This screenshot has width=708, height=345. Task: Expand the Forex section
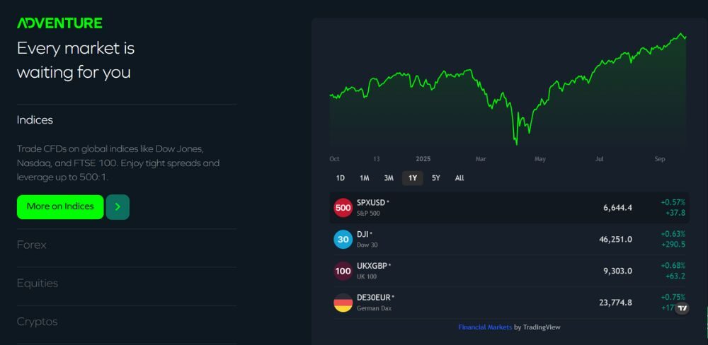pos(32,245)
